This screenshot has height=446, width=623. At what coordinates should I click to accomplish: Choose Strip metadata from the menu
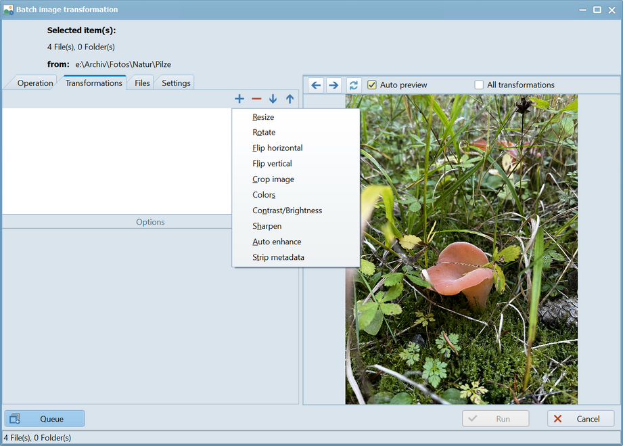coord(278,257)
